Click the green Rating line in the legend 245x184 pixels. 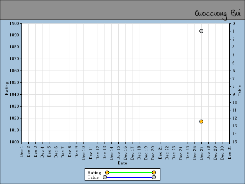click(x=131, y=172)
